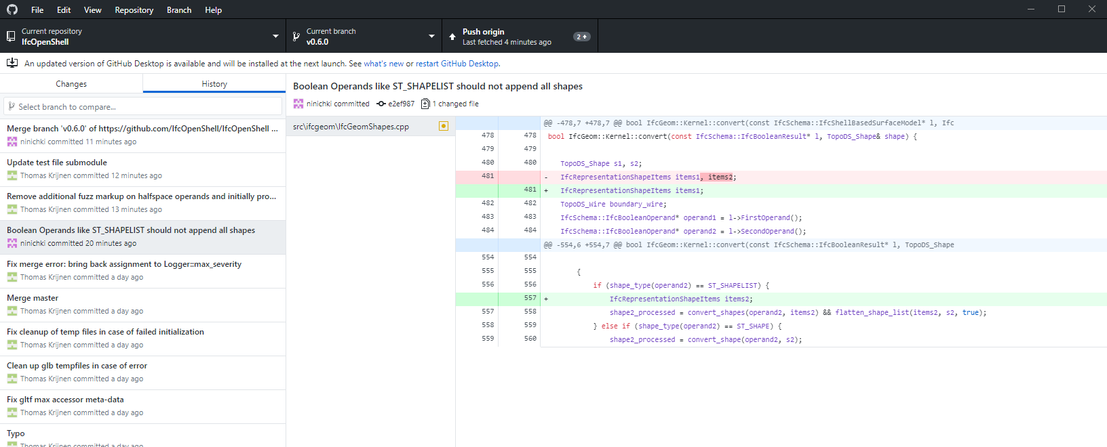Click the commit title in diff header
1107x447 pixels.
click(x=438, y=86)
